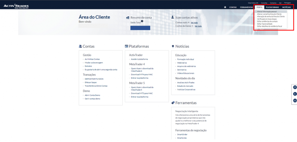This screenshot has width=297, height=142.
Task: Go to the home page via house icon
Action: 225,7
